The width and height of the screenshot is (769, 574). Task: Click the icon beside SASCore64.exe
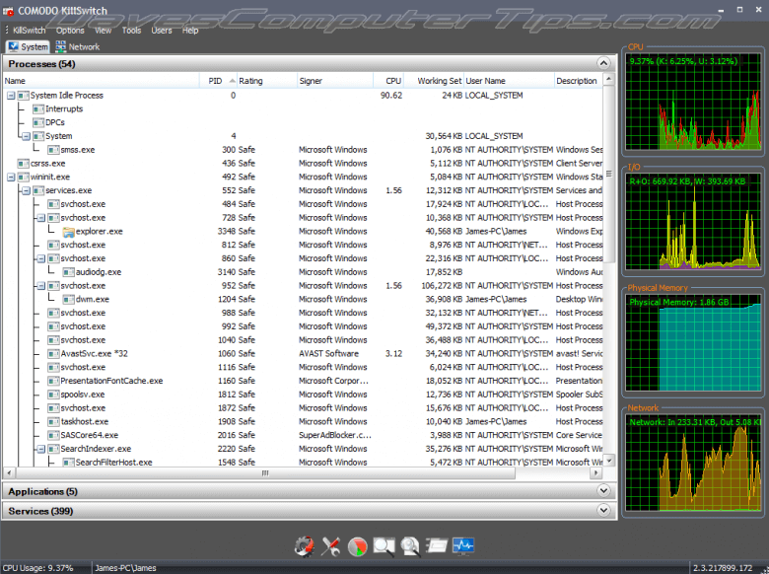[x=53, y=435]
